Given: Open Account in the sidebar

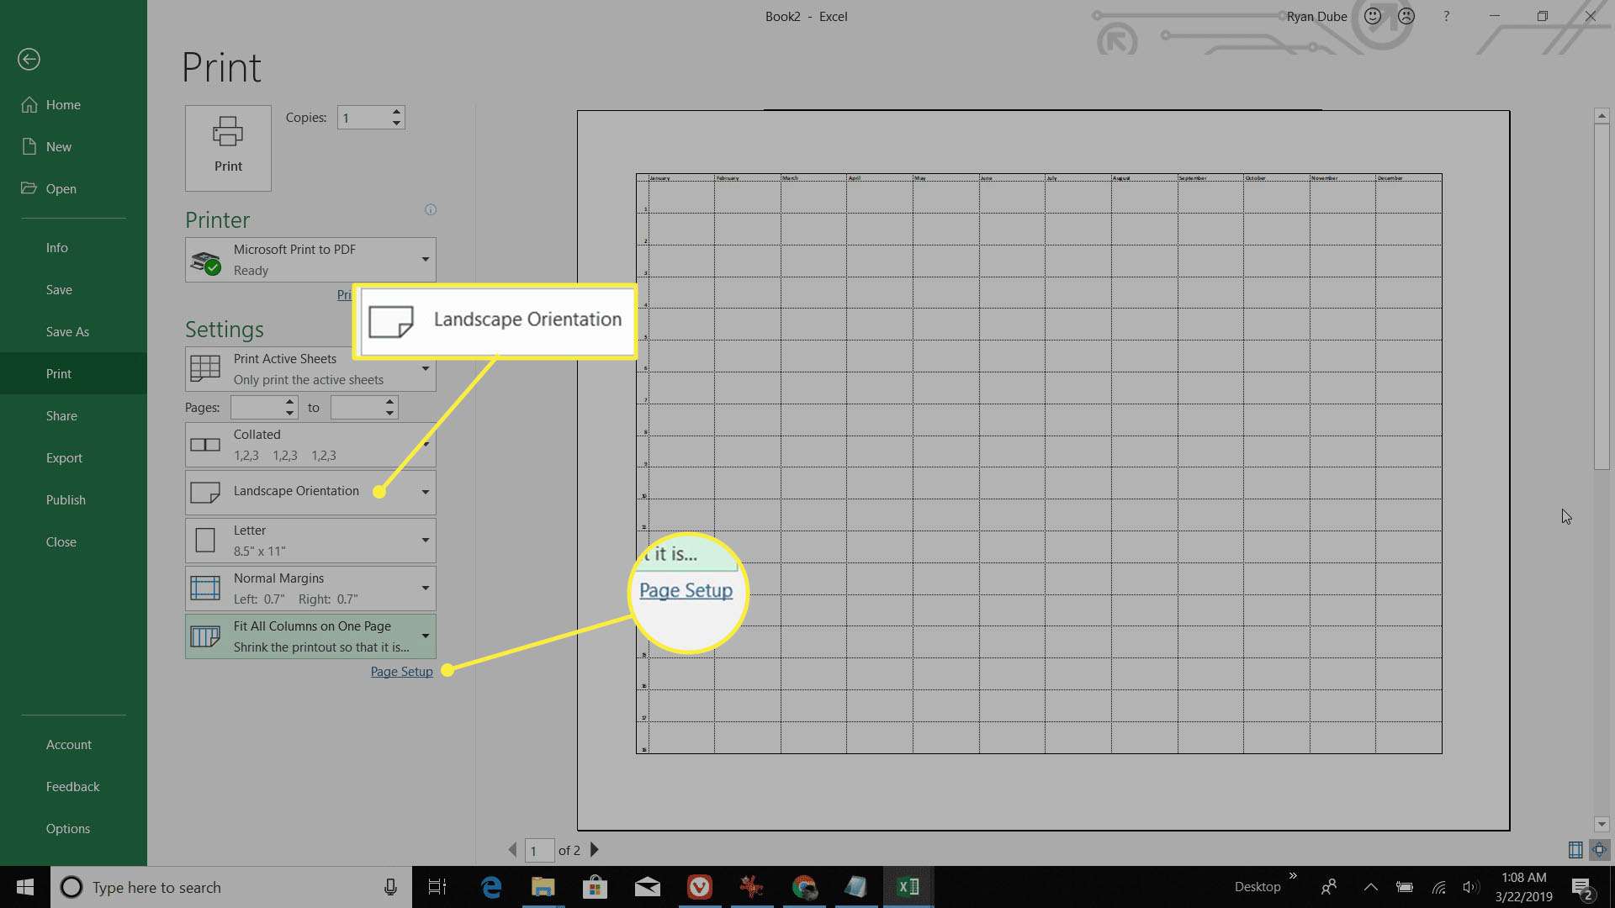Looking at the screenshot, I should coord(73,745).
